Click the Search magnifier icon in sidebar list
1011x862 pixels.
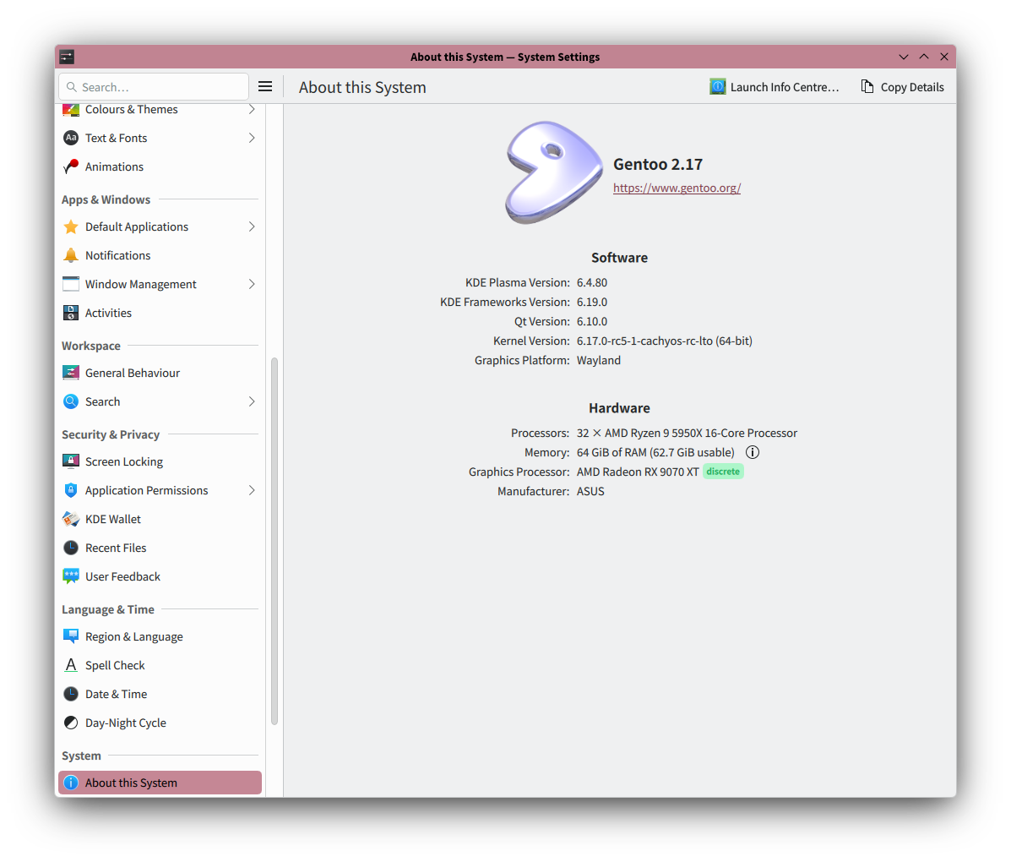pos(71,402)
